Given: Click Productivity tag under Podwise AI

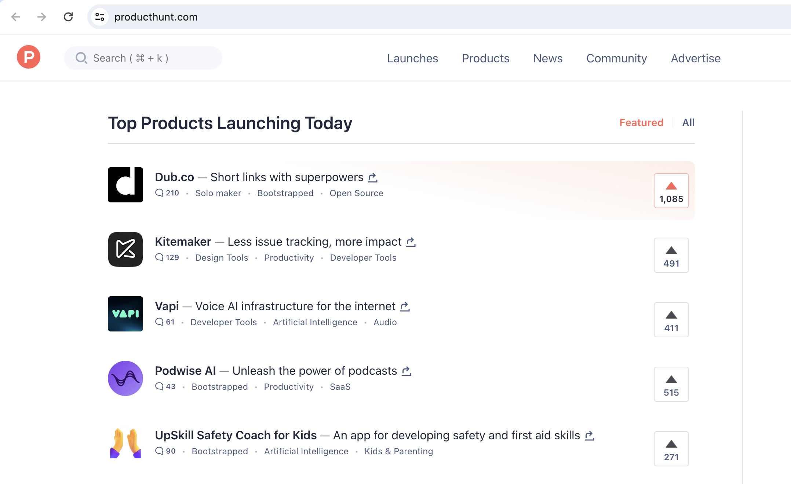Looking at the screenshot, I should click(289, 387).
